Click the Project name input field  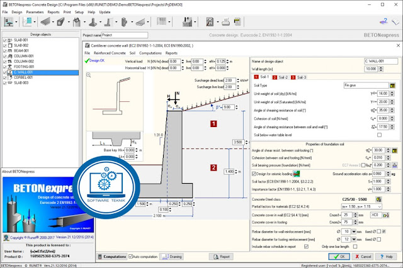tap(125, 35)
